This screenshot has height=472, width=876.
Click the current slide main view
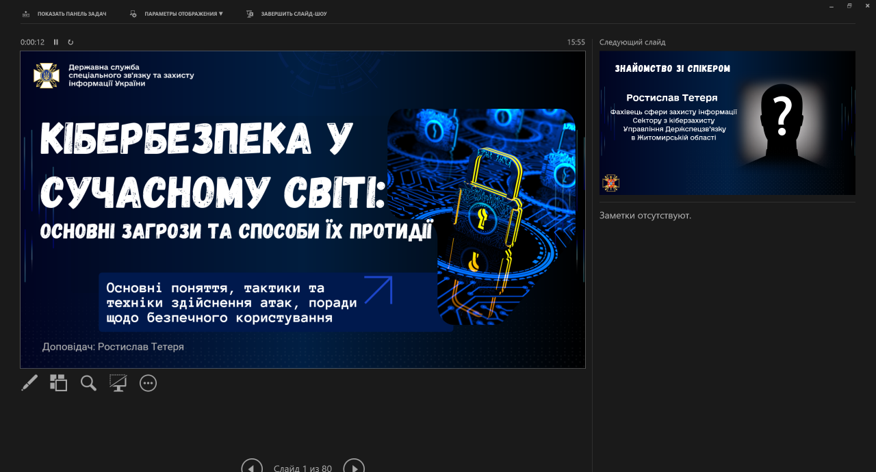(302, 209)
